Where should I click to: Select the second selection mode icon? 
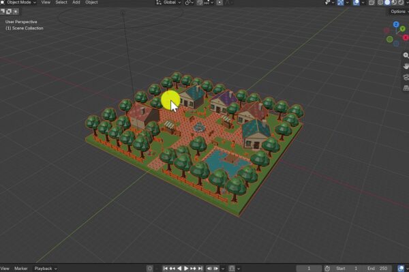(9, 12)
